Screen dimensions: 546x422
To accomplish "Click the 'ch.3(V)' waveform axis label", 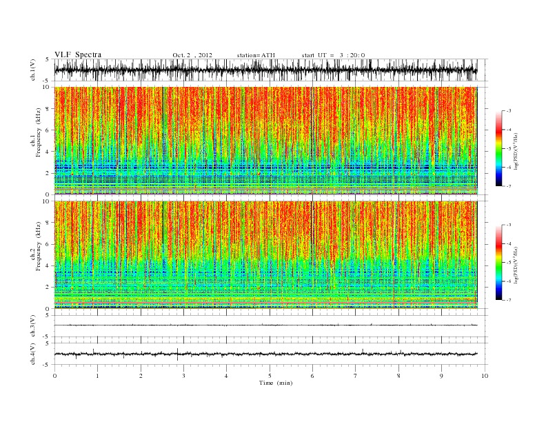I will [33, 326].
